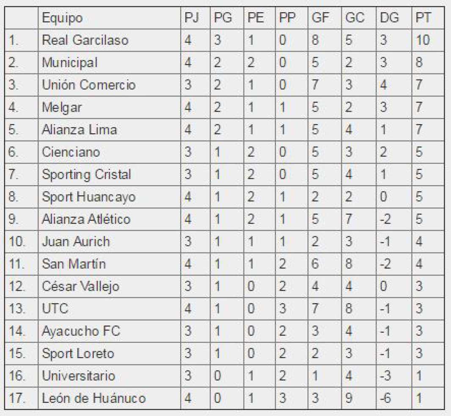The image size is (451, 416).
Task: Click Universitario in the standings
Action: pyautogui.click(x=78, y=376)
